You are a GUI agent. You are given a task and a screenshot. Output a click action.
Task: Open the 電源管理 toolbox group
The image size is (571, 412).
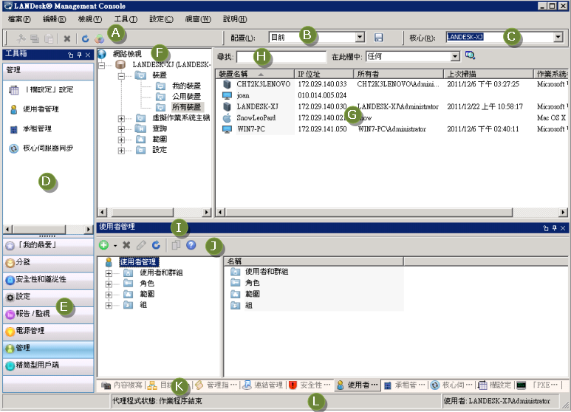tap(48, 331)
